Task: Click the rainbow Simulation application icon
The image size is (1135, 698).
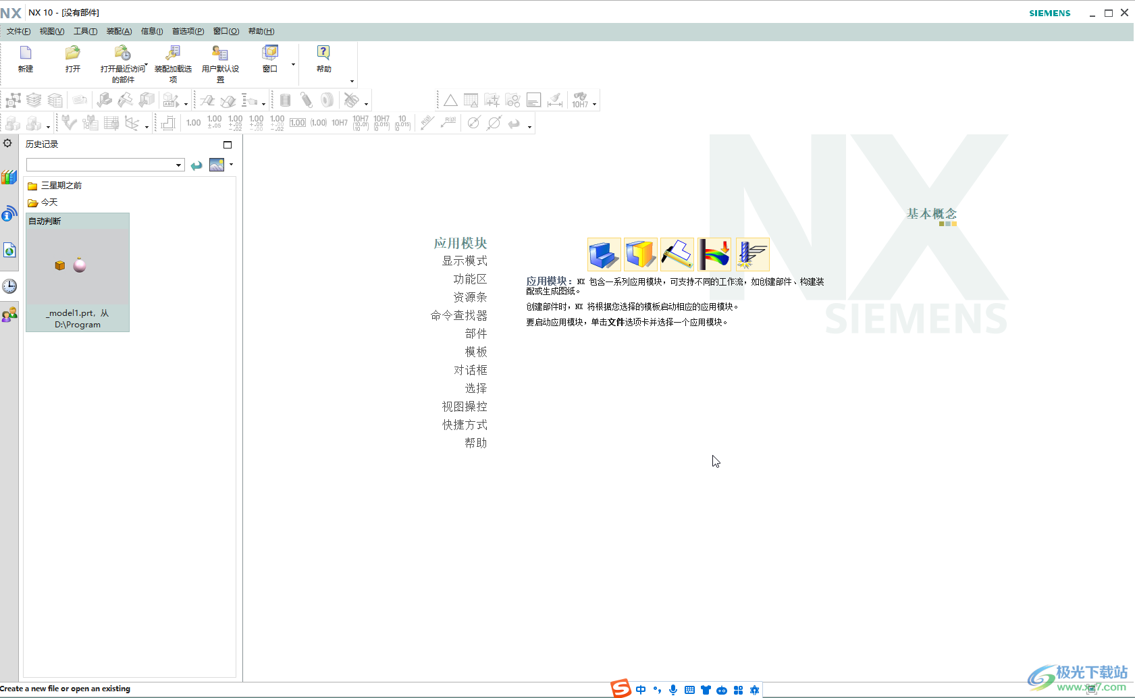Action: 714,254
